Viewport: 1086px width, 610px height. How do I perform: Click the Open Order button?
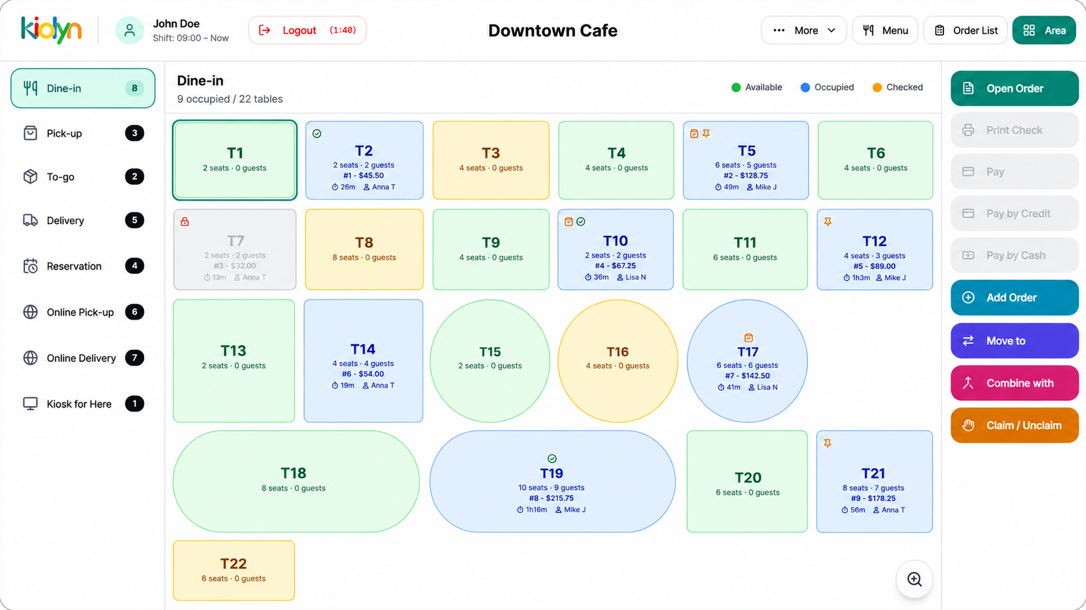[1014, 88]
